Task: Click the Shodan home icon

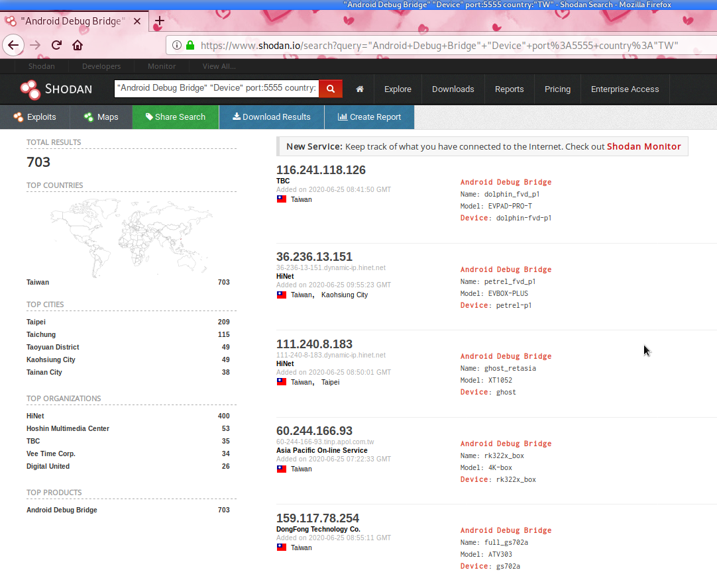Action: click(360, 89)
